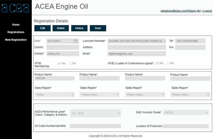Click the ACEA logo
213x139 pixels.
(15, 8)
